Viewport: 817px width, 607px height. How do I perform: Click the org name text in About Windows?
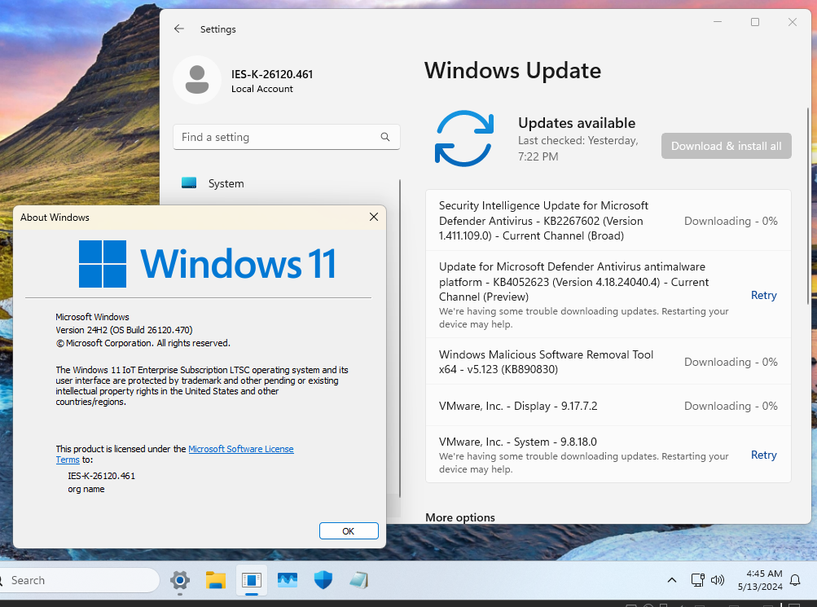(x=86, y=489)
